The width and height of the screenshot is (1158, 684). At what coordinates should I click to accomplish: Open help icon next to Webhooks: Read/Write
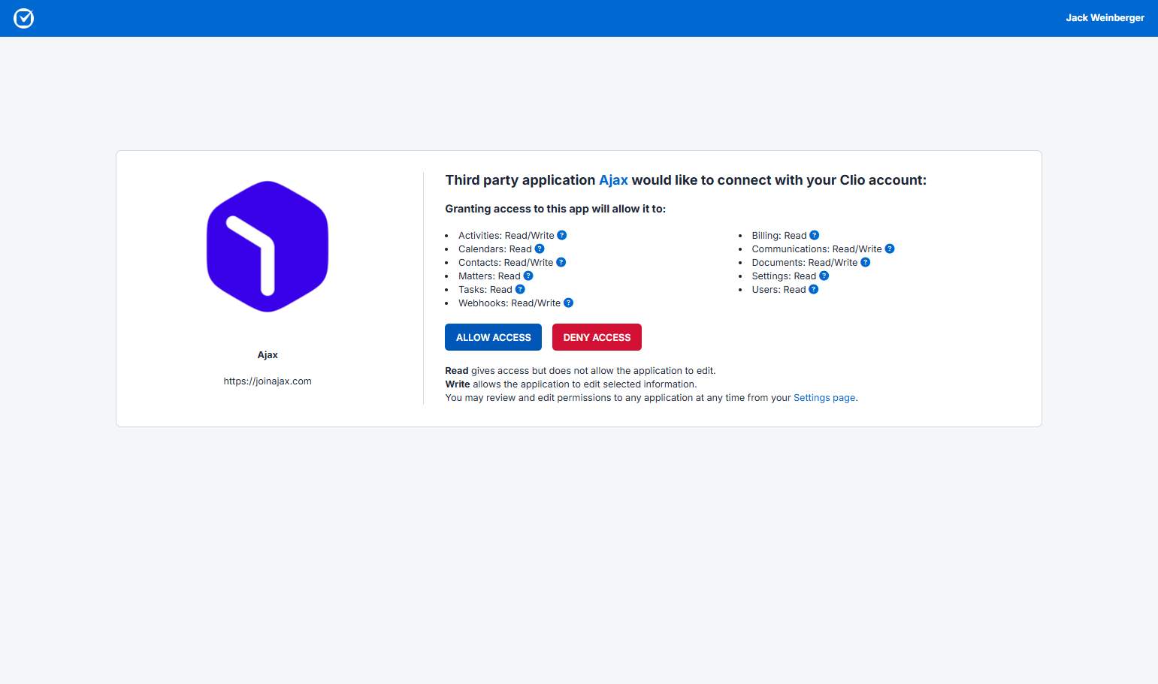(569, 303)
